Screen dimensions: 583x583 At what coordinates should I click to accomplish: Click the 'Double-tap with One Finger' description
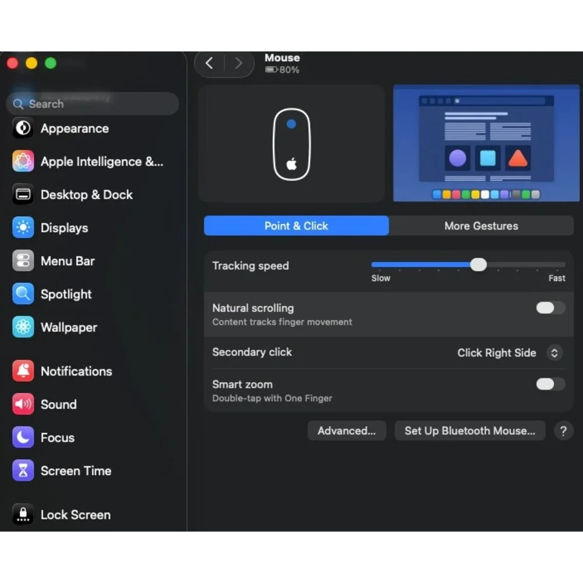coord(272,398)
